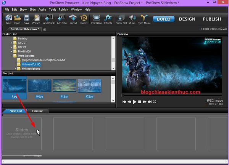The width and height of the screenshot is (229, 165).
Task: Jump to the end of the preview
Action: (x=150, y=102)
